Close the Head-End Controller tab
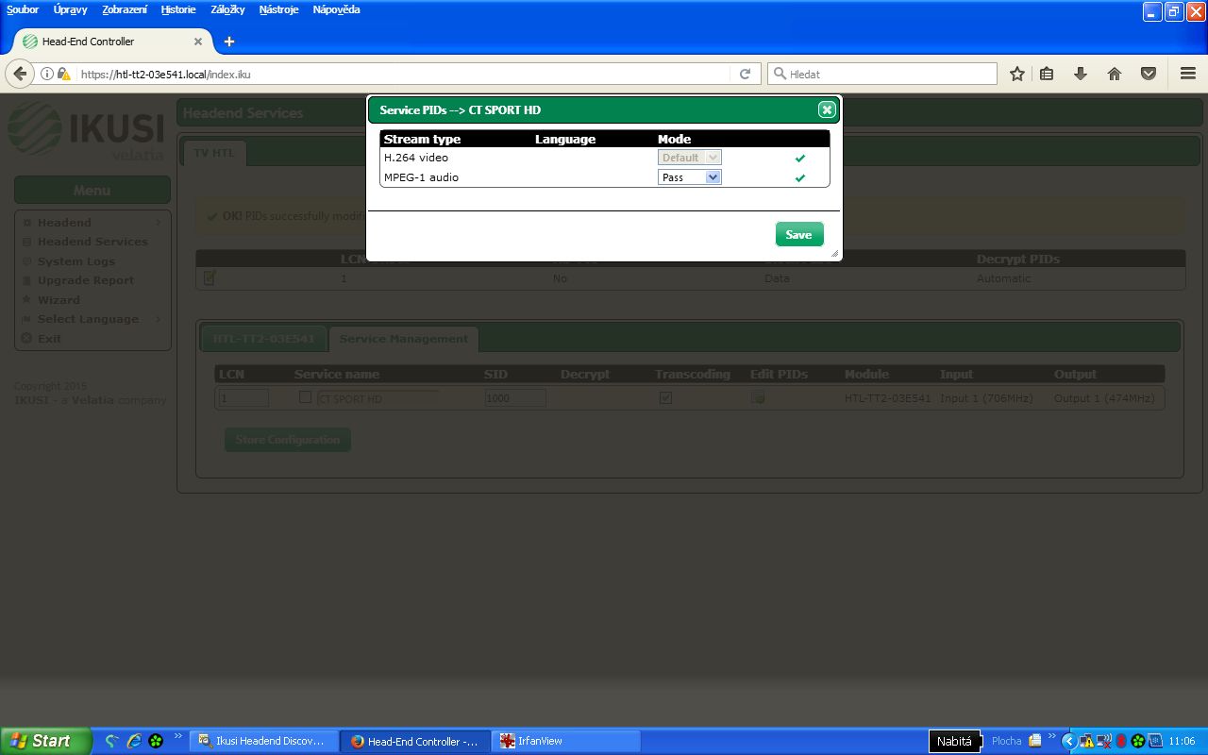Image resolution: width=1208 pixels, height=755 pixels. [x=198, y=42]
